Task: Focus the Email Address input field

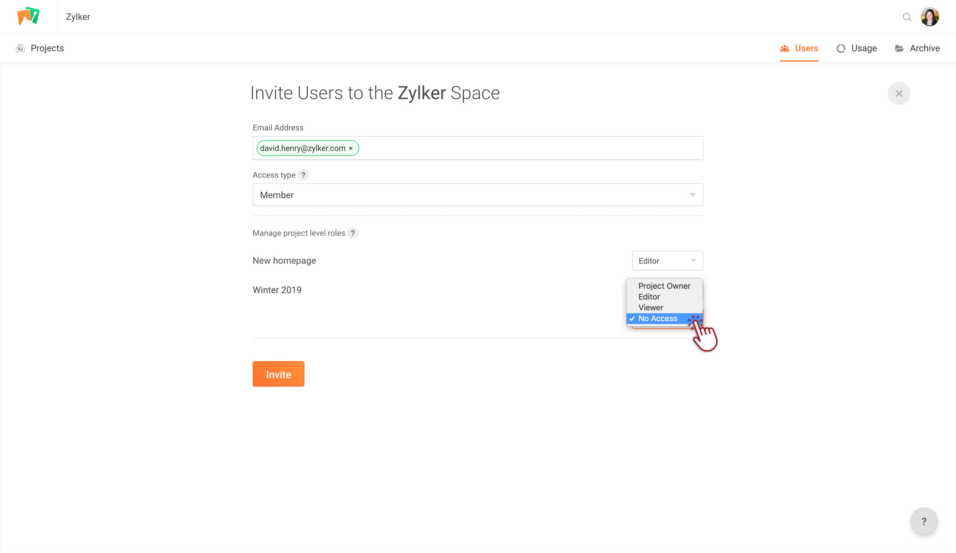Action: [478, 148]
